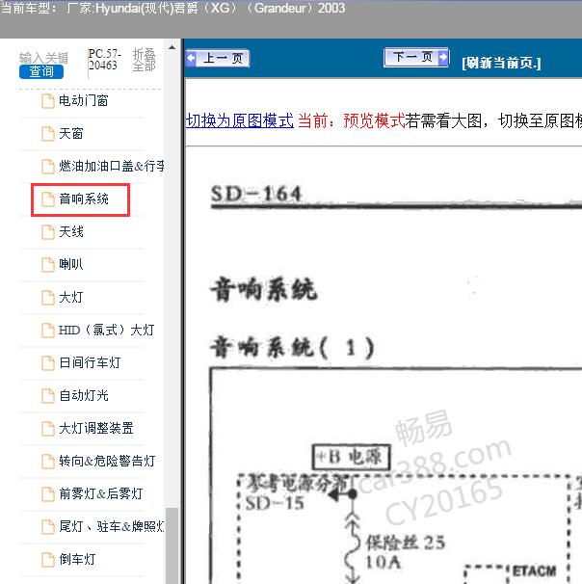
Task: Click the 保险丝 25 10A label
Action: pos(405,551)
